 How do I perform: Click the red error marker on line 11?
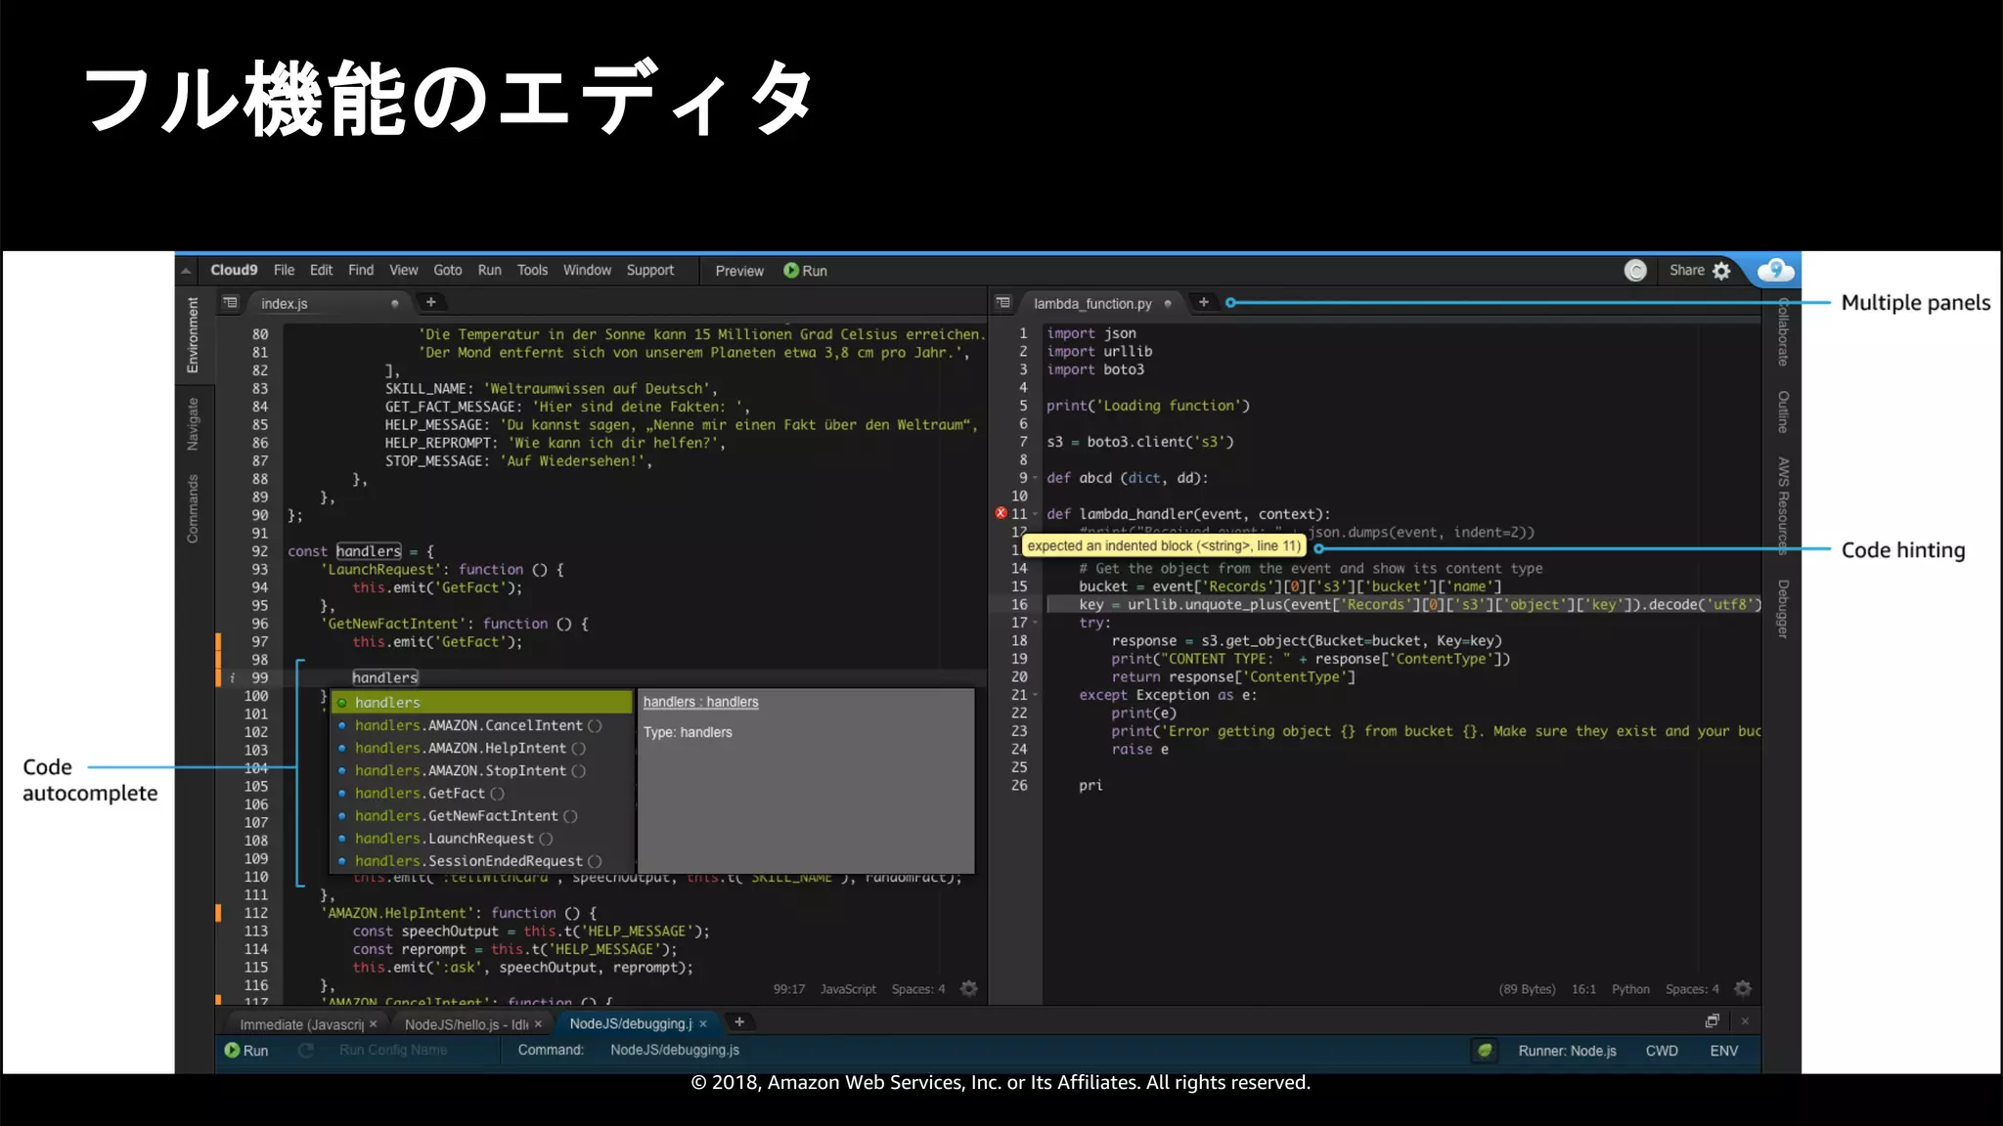[1001, 513]
